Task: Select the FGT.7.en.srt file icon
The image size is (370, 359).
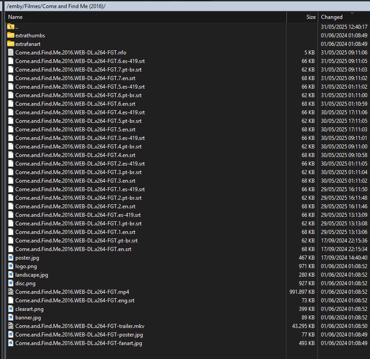Action: (x=11, y=78)
